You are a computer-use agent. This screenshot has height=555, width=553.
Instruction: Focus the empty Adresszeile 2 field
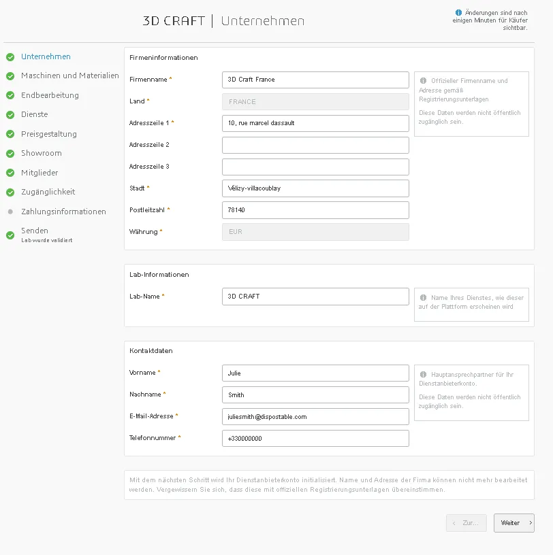point(315,145)
